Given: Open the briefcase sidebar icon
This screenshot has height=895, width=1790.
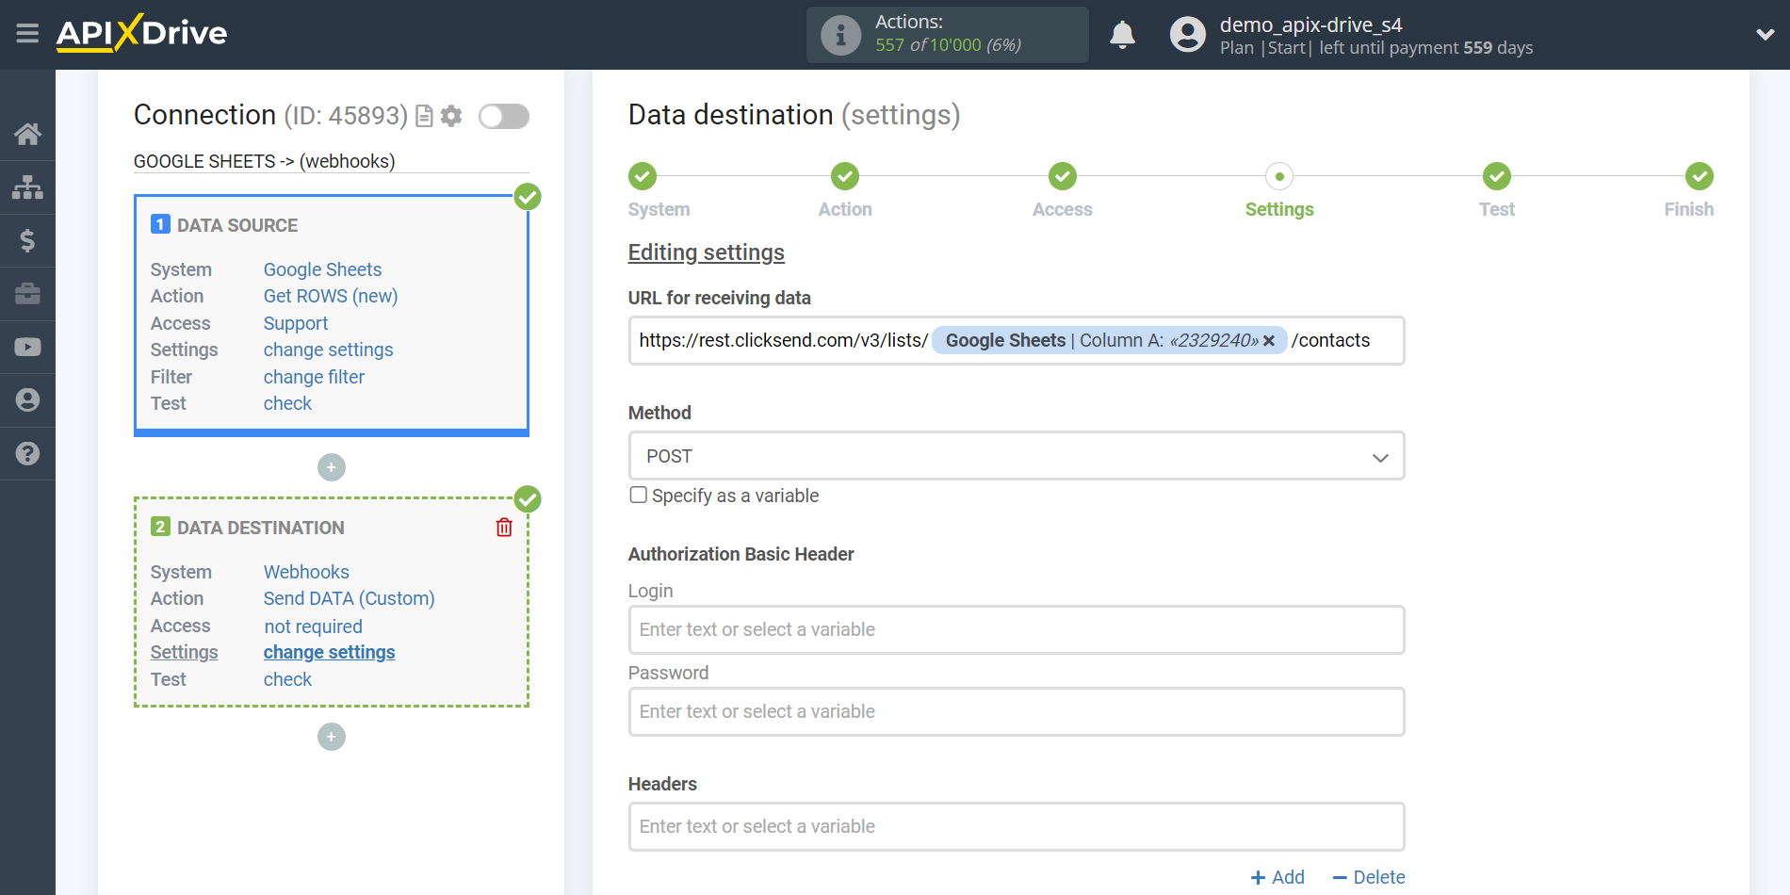Looking at the screenshot, I should [x=27, y=294].
